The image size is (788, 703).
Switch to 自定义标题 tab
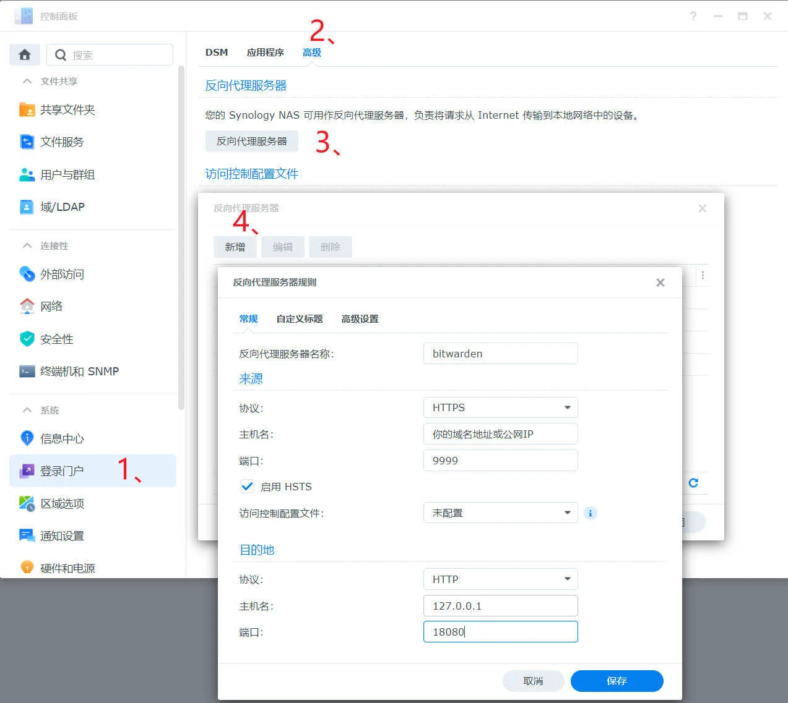(x=300, y=319)
